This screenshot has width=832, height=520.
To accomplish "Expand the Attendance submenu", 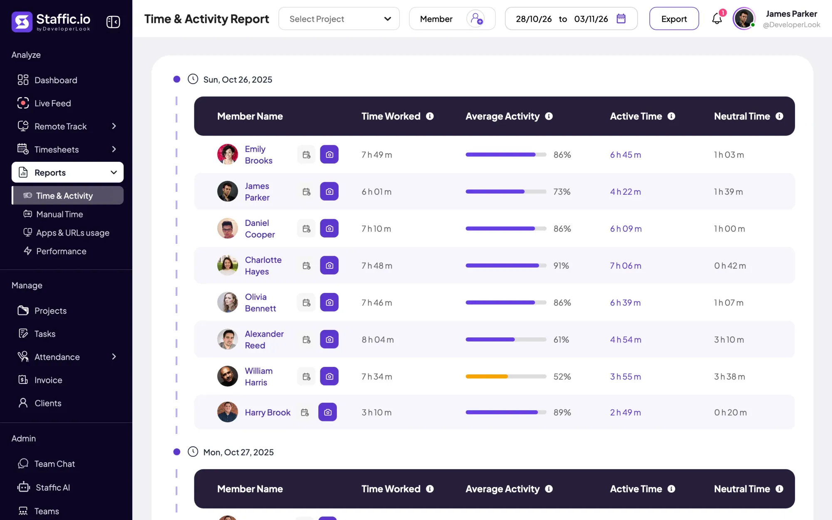I will click(114, 357).
